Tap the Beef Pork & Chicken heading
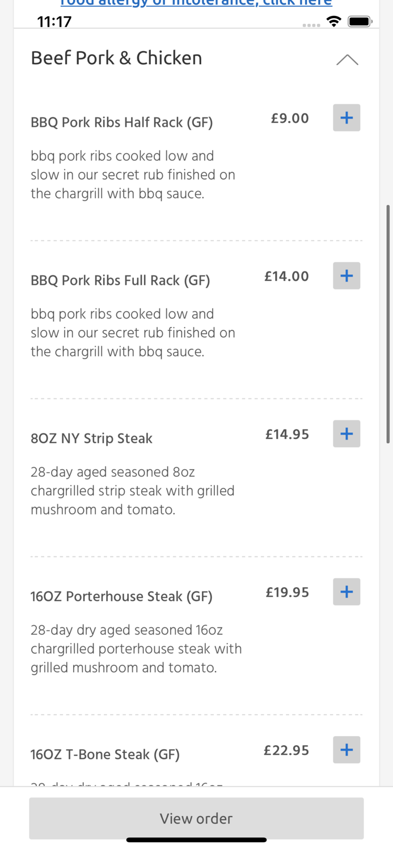This screenshot has width=393, height=850. point(116,58)
